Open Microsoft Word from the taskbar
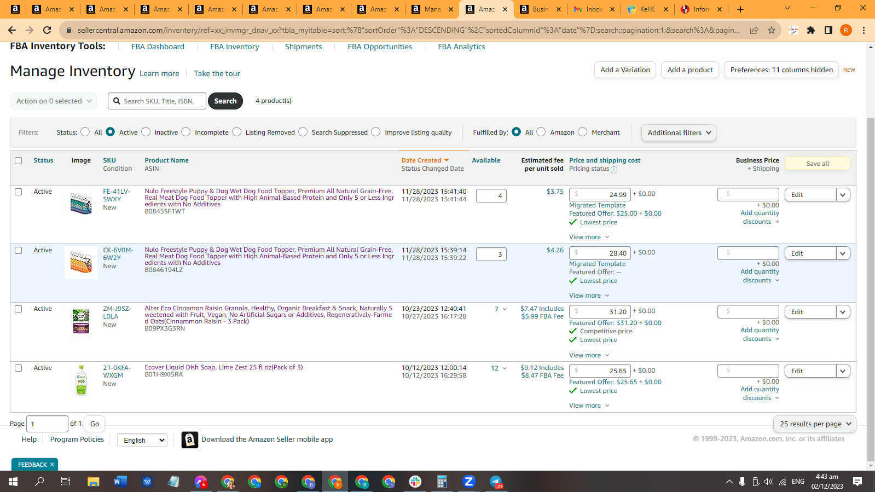The image size is (875, 492). 120,482
